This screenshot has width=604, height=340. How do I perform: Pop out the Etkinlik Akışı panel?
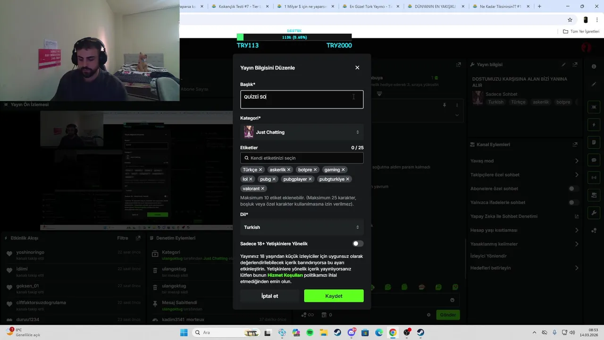tap(138, 238)
